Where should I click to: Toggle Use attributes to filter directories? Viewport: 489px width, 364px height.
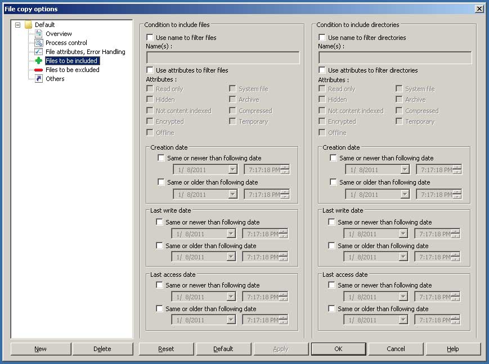pos(322,70)
